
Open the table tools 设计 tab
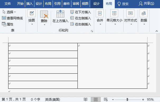(97, 4)
